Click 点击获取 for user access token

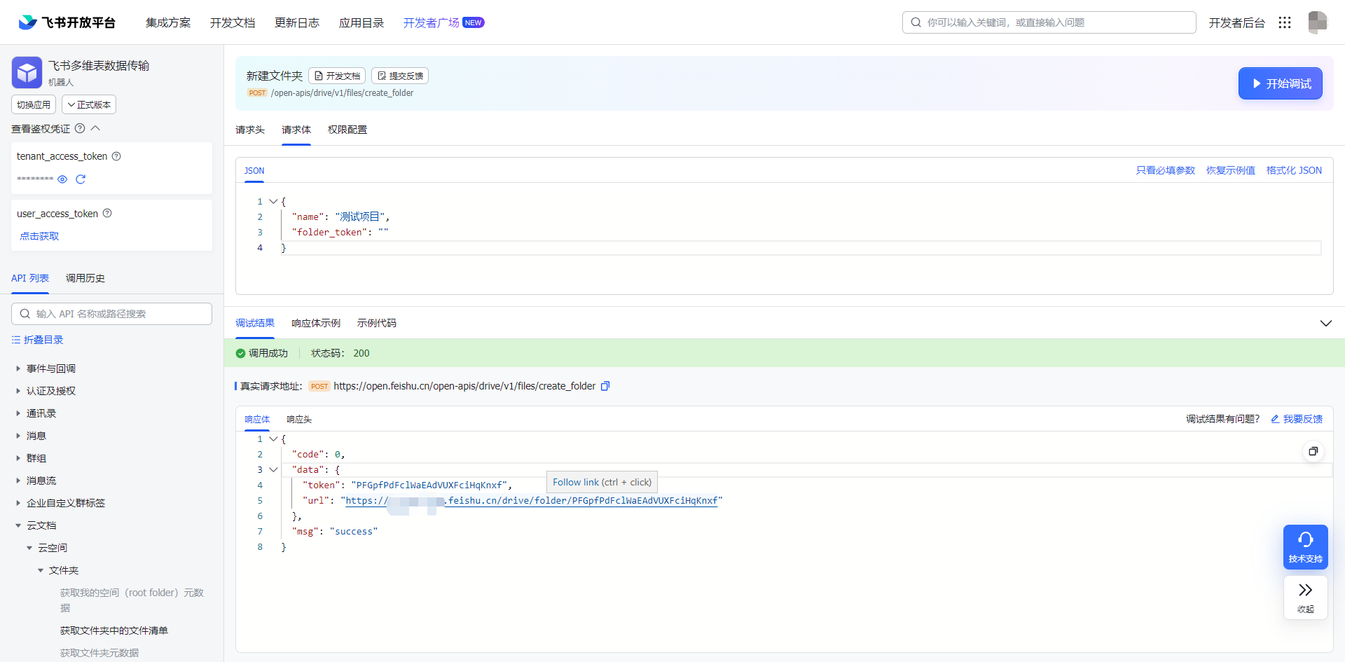[x=39, y=236]
